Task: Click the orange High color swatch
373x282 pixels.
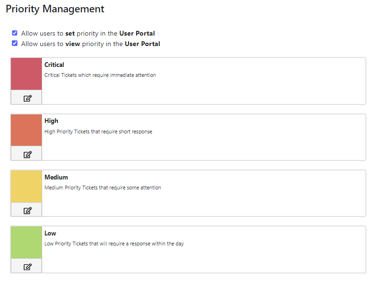Action: pyautogui.click(x=27, y=130)
